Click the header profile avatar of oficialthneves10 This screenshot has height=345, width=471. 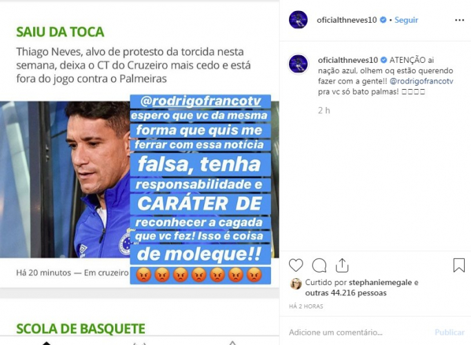[x=298, y=19]
